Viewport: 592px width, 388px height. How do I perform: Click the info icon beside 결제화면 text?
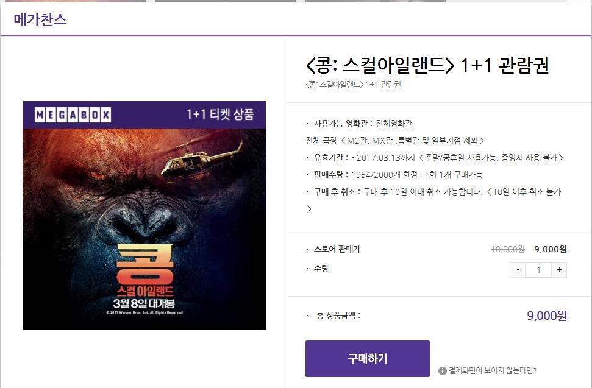point(442,371)
